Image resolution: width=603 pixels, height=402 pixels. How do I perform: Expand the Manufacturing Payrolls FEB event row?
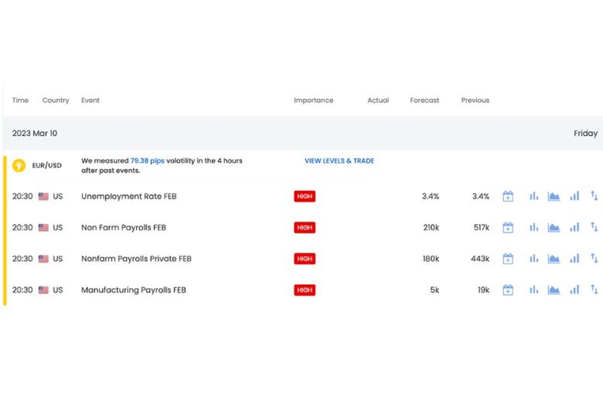(x=134, y=290)
